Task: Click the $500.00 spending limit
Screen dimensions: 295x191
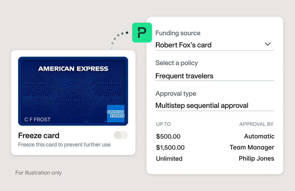Action: (x=168, y=136)
